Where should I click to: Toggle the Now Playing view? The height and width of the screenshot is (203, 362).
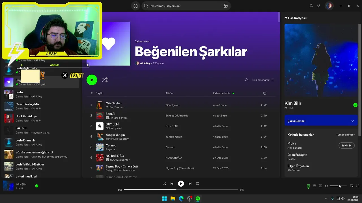coord(309,186)
